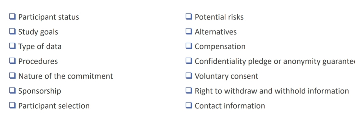Tick Nature of the commitment checkbox
Screen dimensions: 355x117
click(x=13, y=76)
